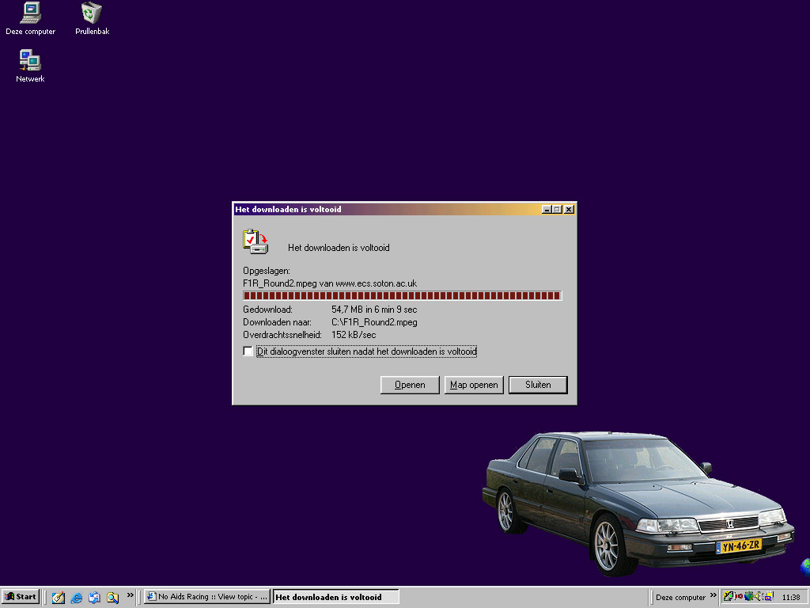Click the completed download progress bar
This screenshot has height=608, width=810.
[402, 296]
